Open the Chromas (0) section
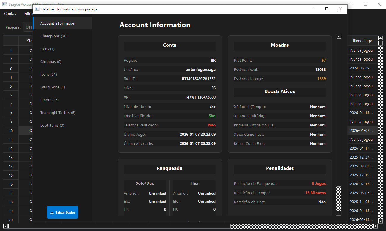The height and width of the screenshot is (231, 386). (51, 61)
